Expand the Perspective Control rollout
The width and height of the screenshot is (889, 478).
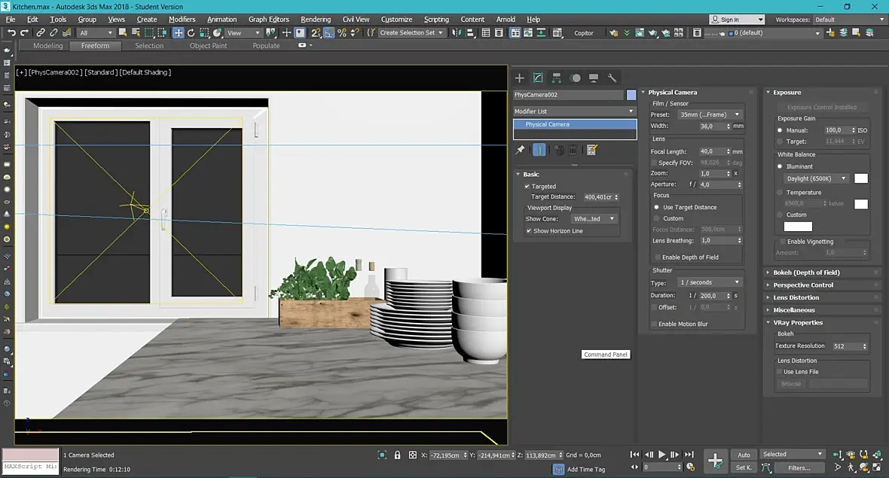pyautogui.click(x=803, y=285)
